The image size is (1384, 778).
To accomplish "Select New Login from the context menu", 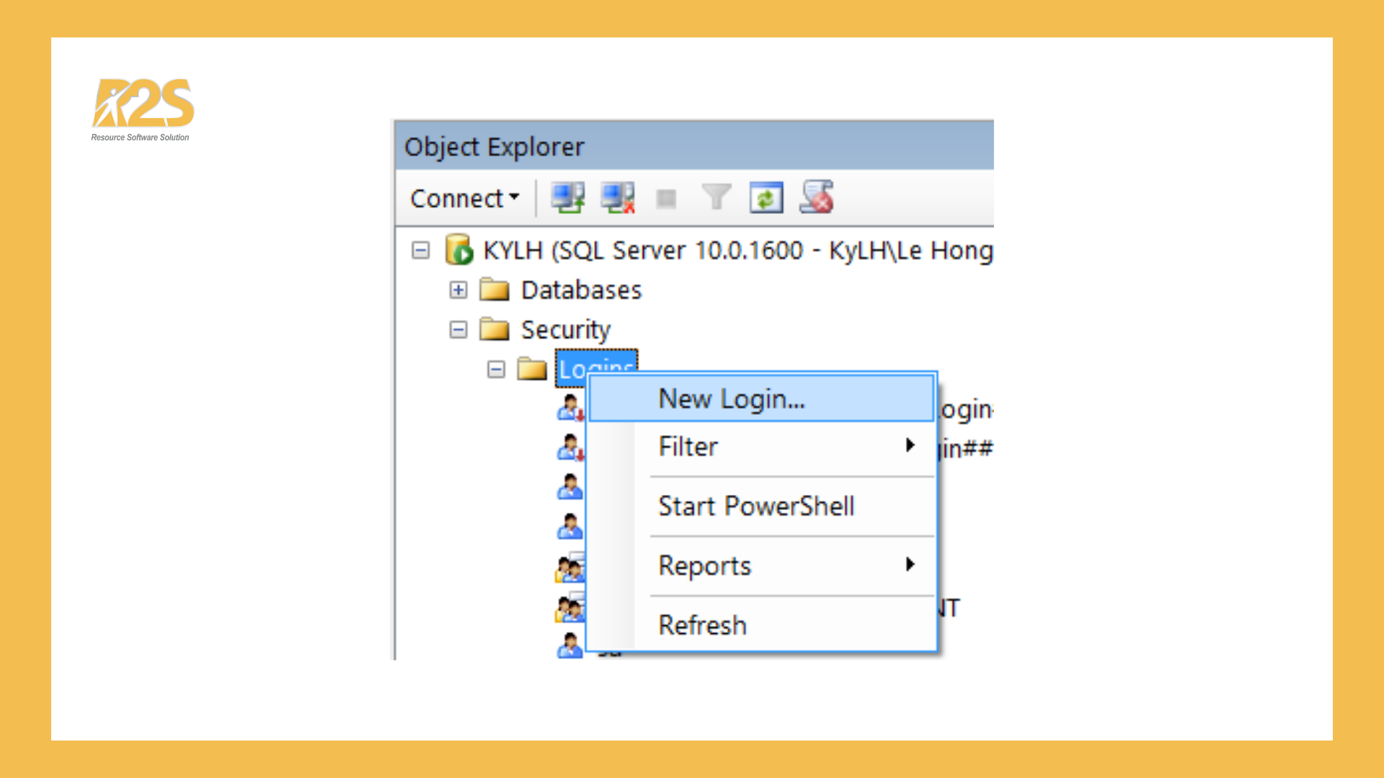I will tap(730, 398).
